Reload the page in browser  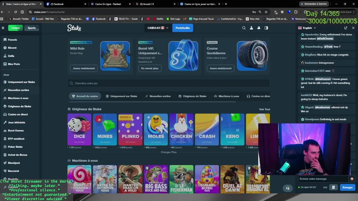15,12
